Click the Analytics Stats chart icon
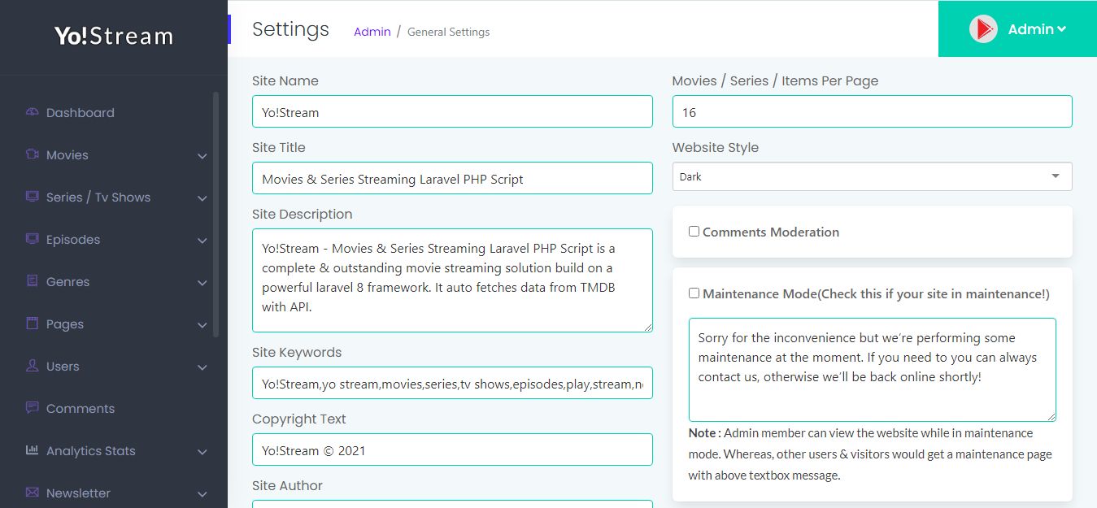 pyautogui.click(x=33, y=450)
